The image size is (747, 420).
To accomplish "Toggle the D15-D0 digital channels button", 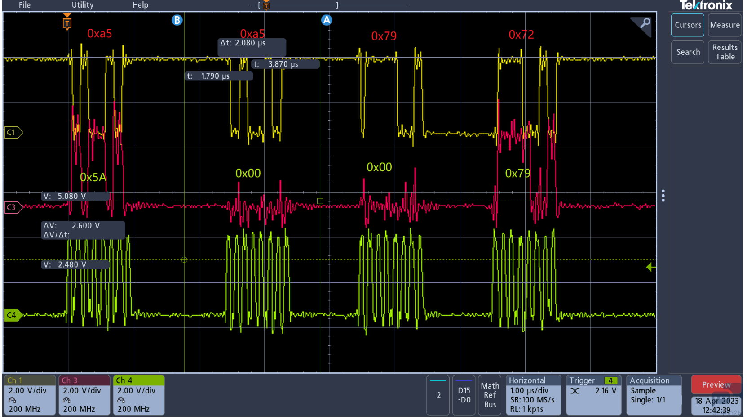I will coord(464,395).
